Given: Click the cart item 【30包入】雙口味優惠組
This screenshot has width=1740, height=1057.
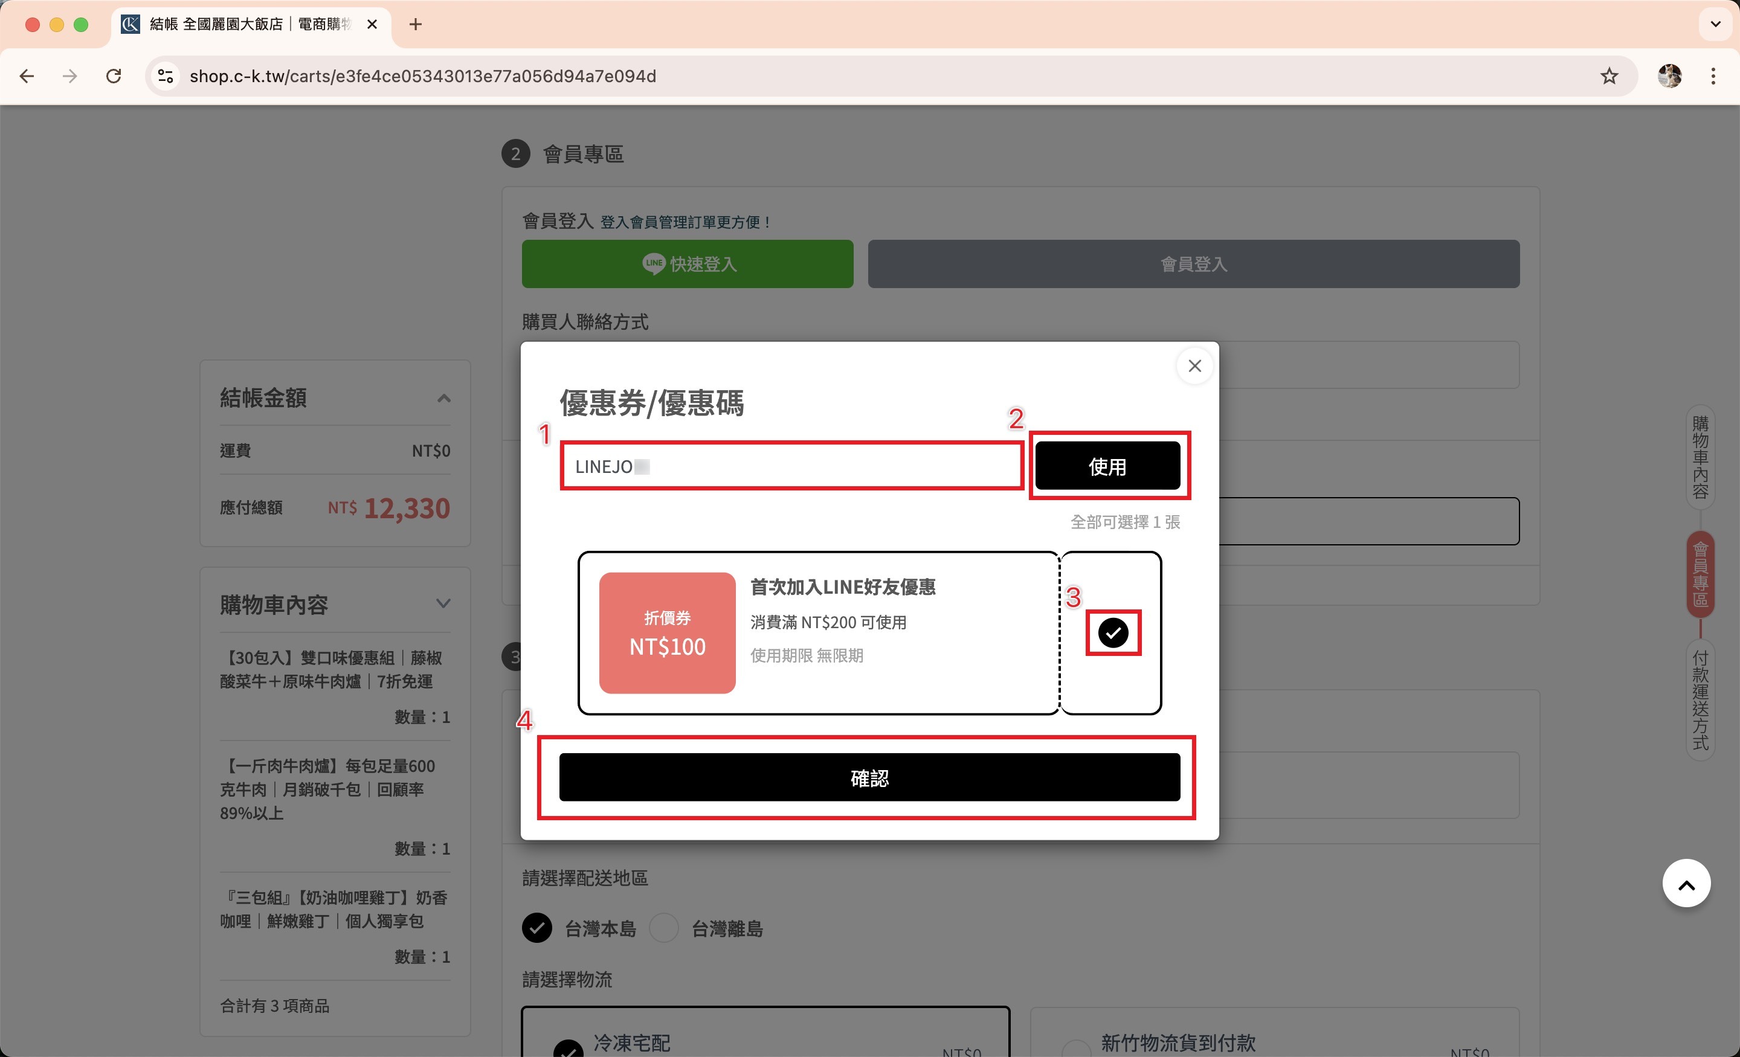Looking at the screenshot, I should [330, 669].
